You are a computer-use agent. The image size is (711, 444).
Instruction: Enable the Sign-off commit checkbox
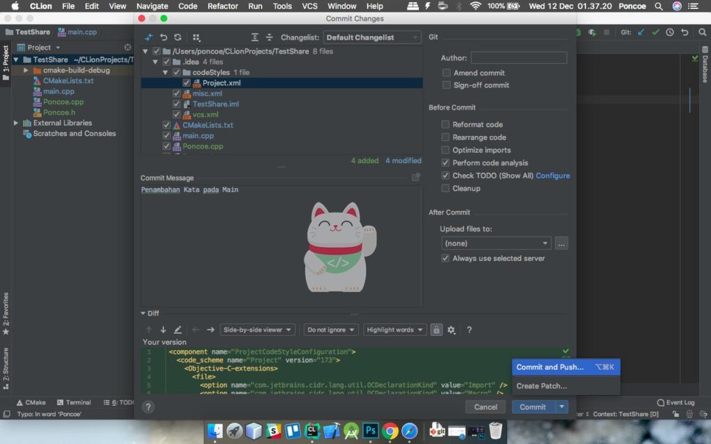click(x=446, y=85)
